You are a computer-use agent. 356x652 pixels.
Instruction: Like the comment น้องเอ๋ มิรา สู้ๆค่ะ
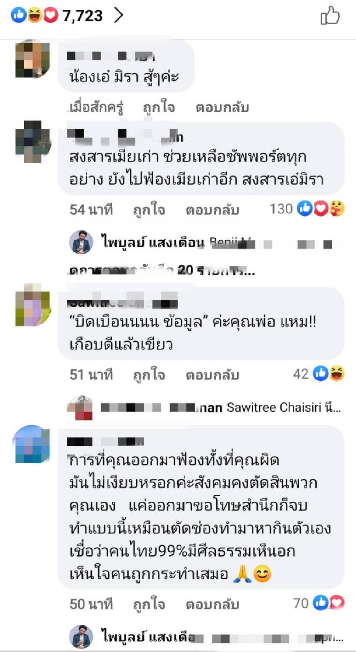point(158,107)
